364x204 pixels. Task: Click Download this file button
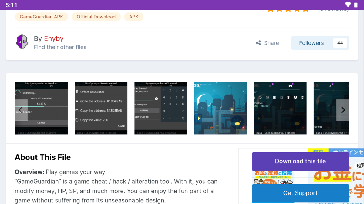pyautogui.click(x=300, y=162)
